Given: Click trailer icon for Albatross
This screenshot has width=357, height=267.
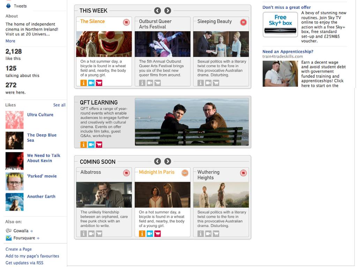Looking at the screenshot, I should 91,234.
